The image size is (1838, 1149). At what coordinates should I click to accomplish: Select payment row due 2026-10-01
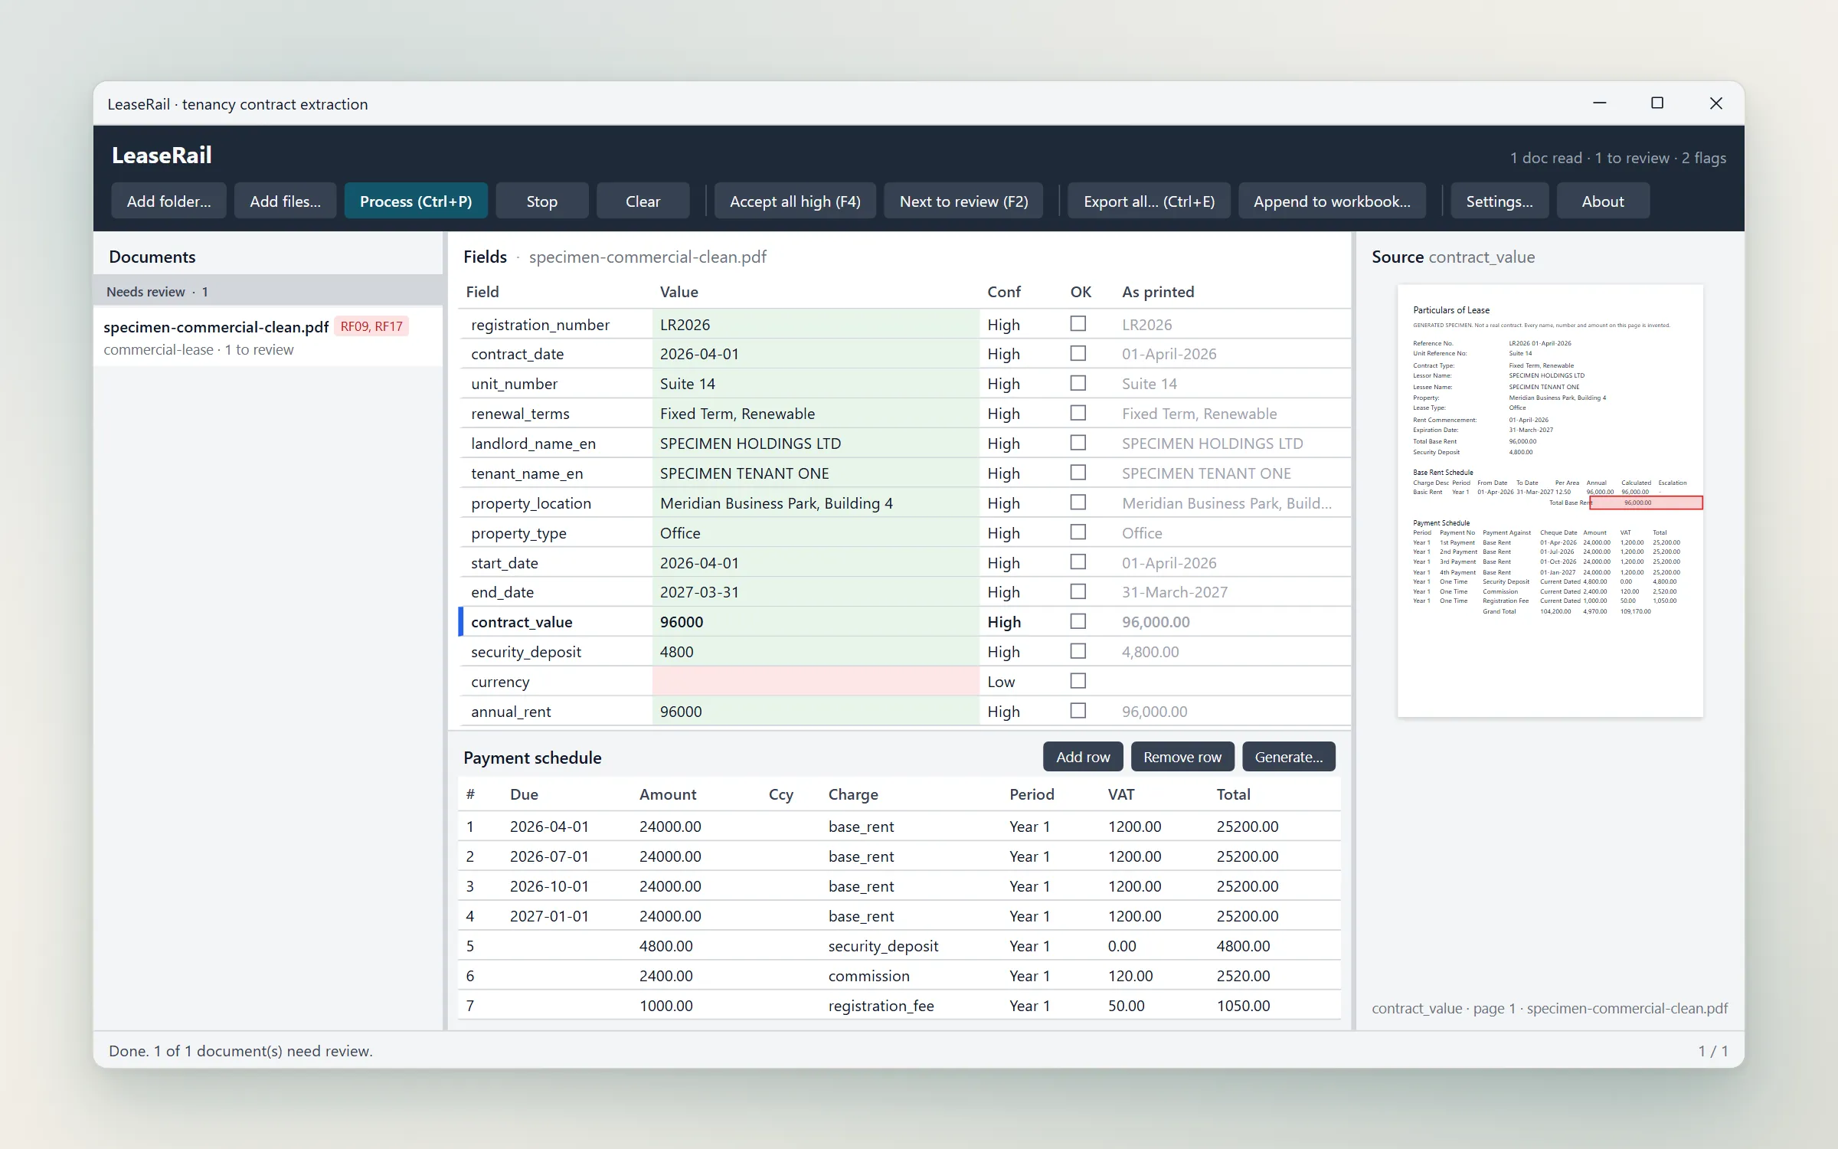click(899, 885)
